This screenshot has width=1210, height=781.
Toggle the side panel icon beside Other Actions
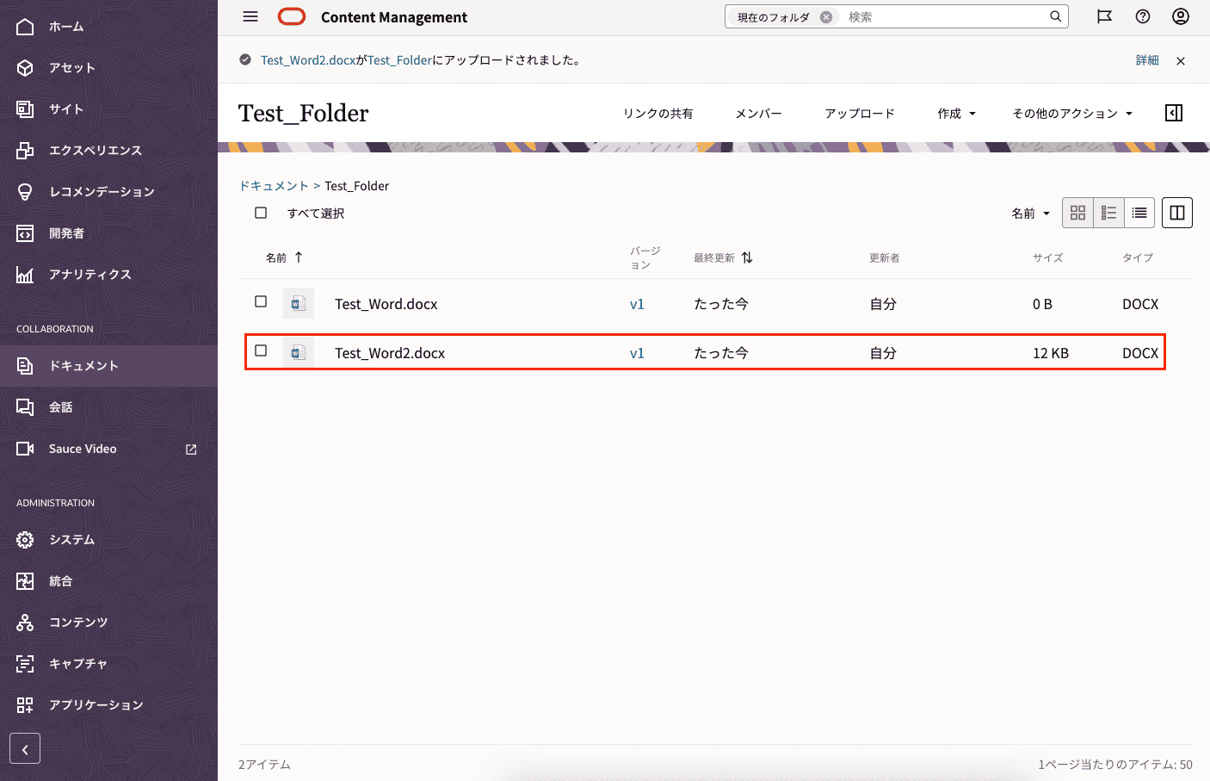tap(1173, 113)
